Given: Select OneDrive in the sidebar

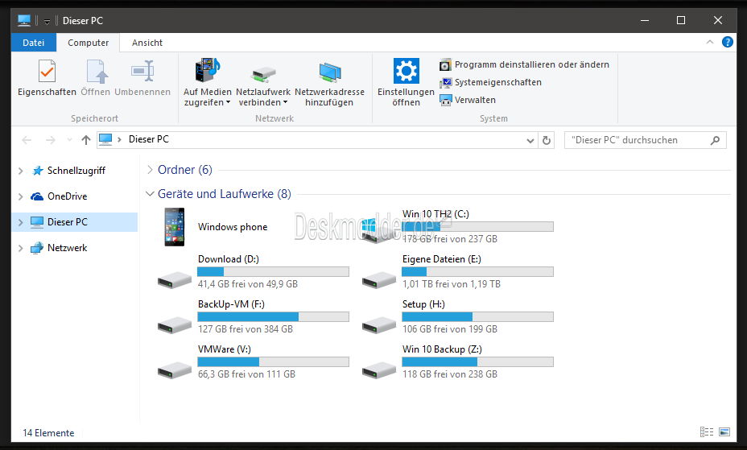Looking at the screenshot, I should [67, 196].
